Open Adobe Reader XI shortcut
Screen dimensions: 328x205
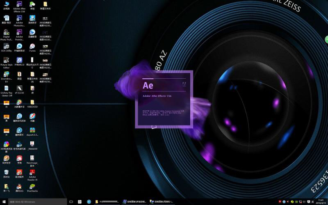[32, 175]
